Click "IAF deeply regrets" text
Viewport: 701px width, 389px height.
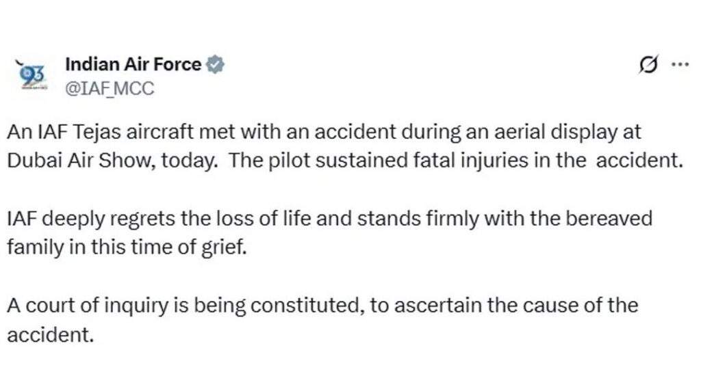pos(85,219)
